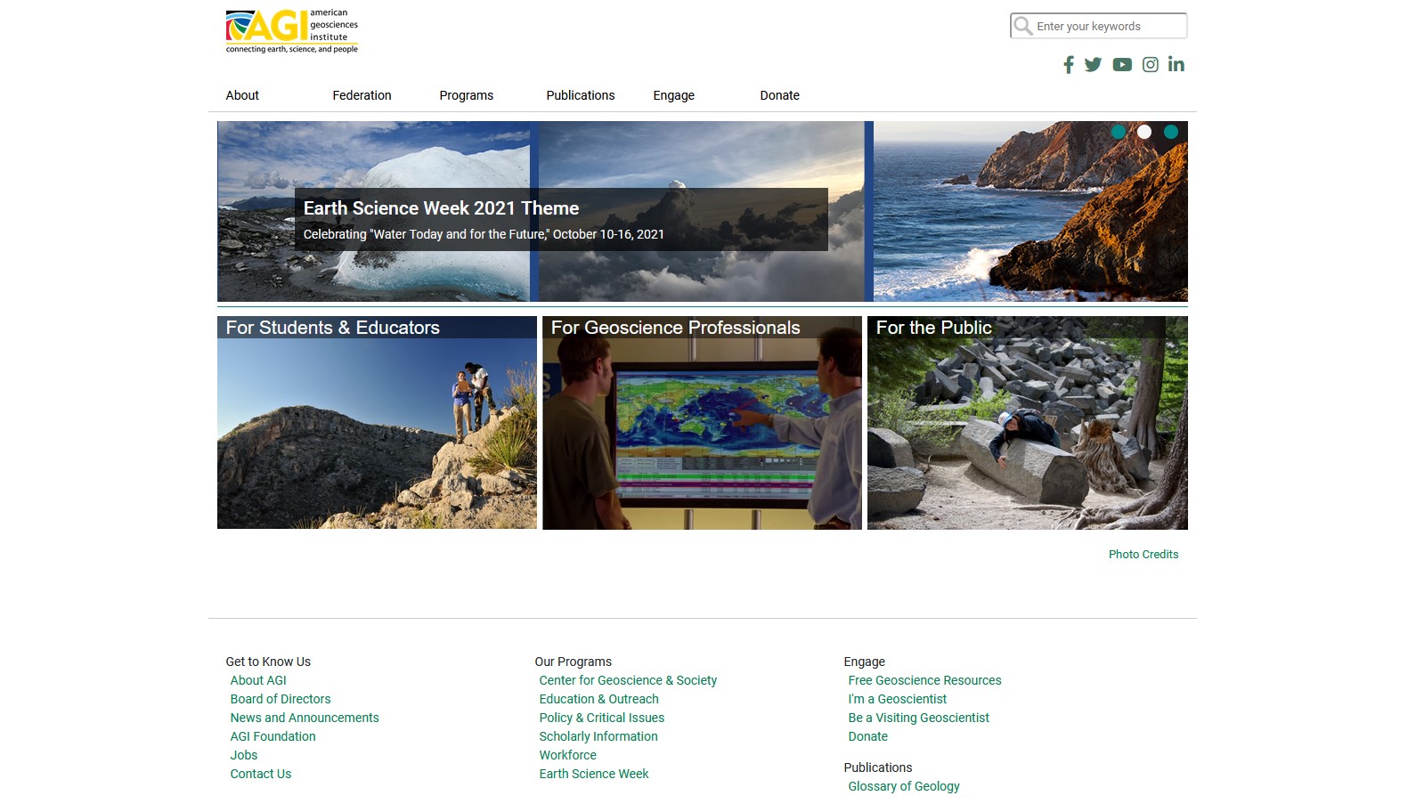This screenshot has height=812, width=1416.
Task: Expand the Programs navigation menu
Action: 466,95
